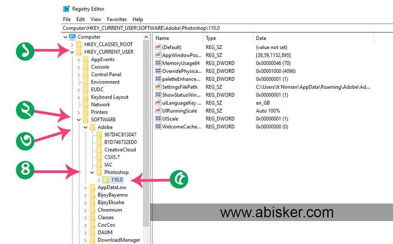Collapse the Photoshop key chevron
This screenshot has height=244, width=393.
92,172
